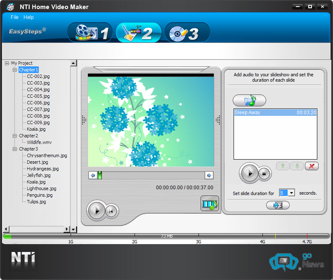Select CC-002.jpg in Chapter1
Screen dimensions: 333x280
pos(38,76)
